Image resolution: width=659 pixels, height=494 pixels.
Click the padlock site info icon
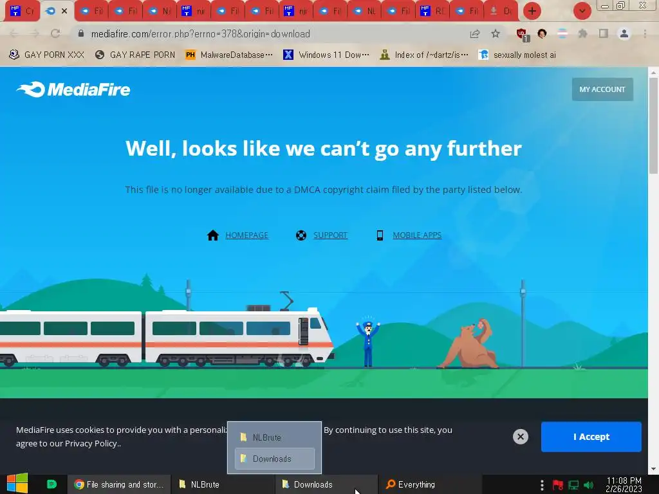[81, 33]
